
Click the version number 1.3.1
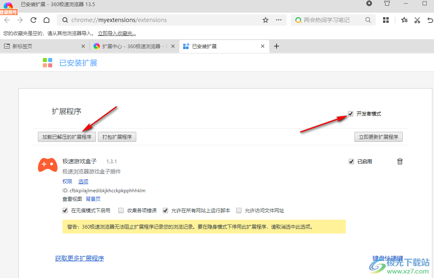tap(111, 161)
